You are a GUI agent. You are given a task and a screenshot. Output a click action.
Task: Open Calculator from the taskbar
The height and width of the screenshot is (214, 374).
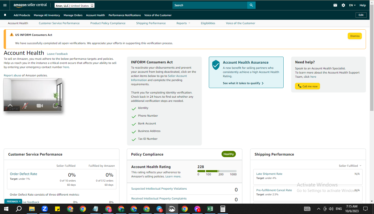click(223, 209)
